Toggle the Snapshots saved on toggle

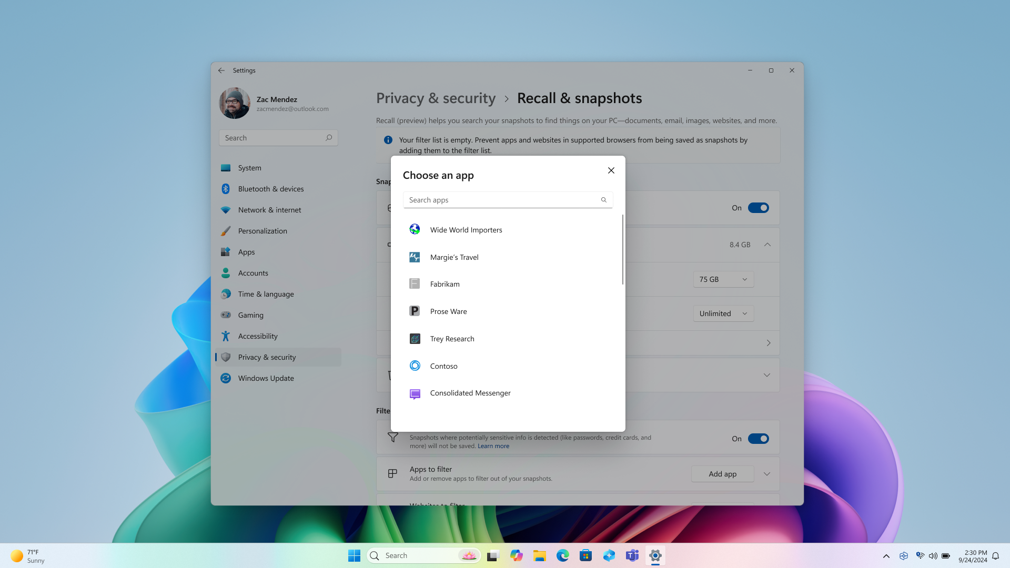point(758,207)
